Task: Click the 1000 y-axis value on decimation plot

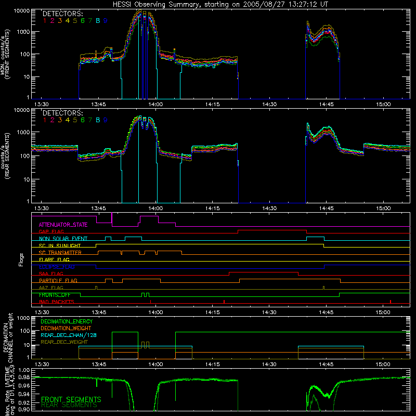Action: pyautogui.click(x=23, y=318)
